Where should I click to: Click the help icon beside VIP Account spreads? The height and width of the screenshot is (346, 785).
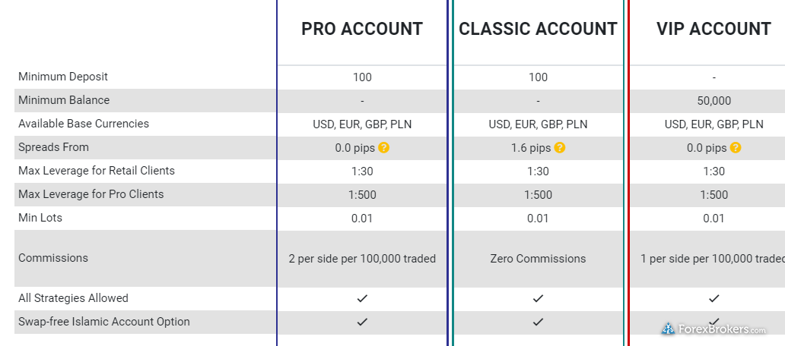pos(736,148)
